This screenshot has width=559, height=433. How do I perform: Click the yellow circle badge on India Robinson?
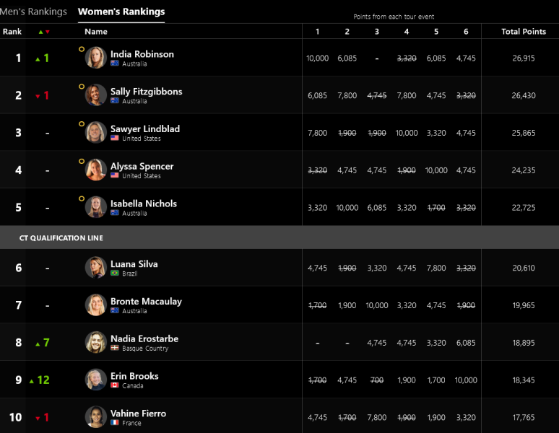(x=82, y=49)
